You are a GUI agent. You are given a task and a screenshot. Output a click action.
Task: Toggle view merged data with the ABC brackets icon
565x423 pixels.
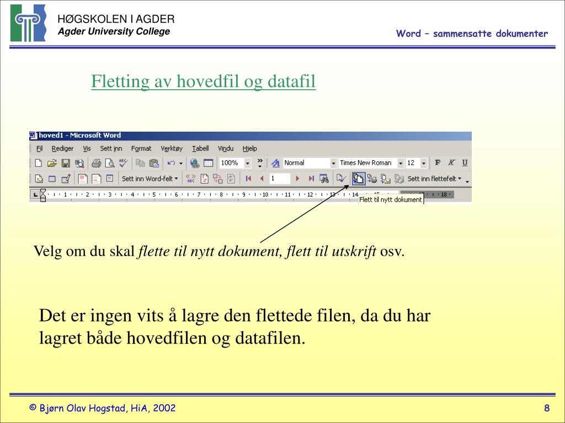pyautogui.click(x=190, y=178)
